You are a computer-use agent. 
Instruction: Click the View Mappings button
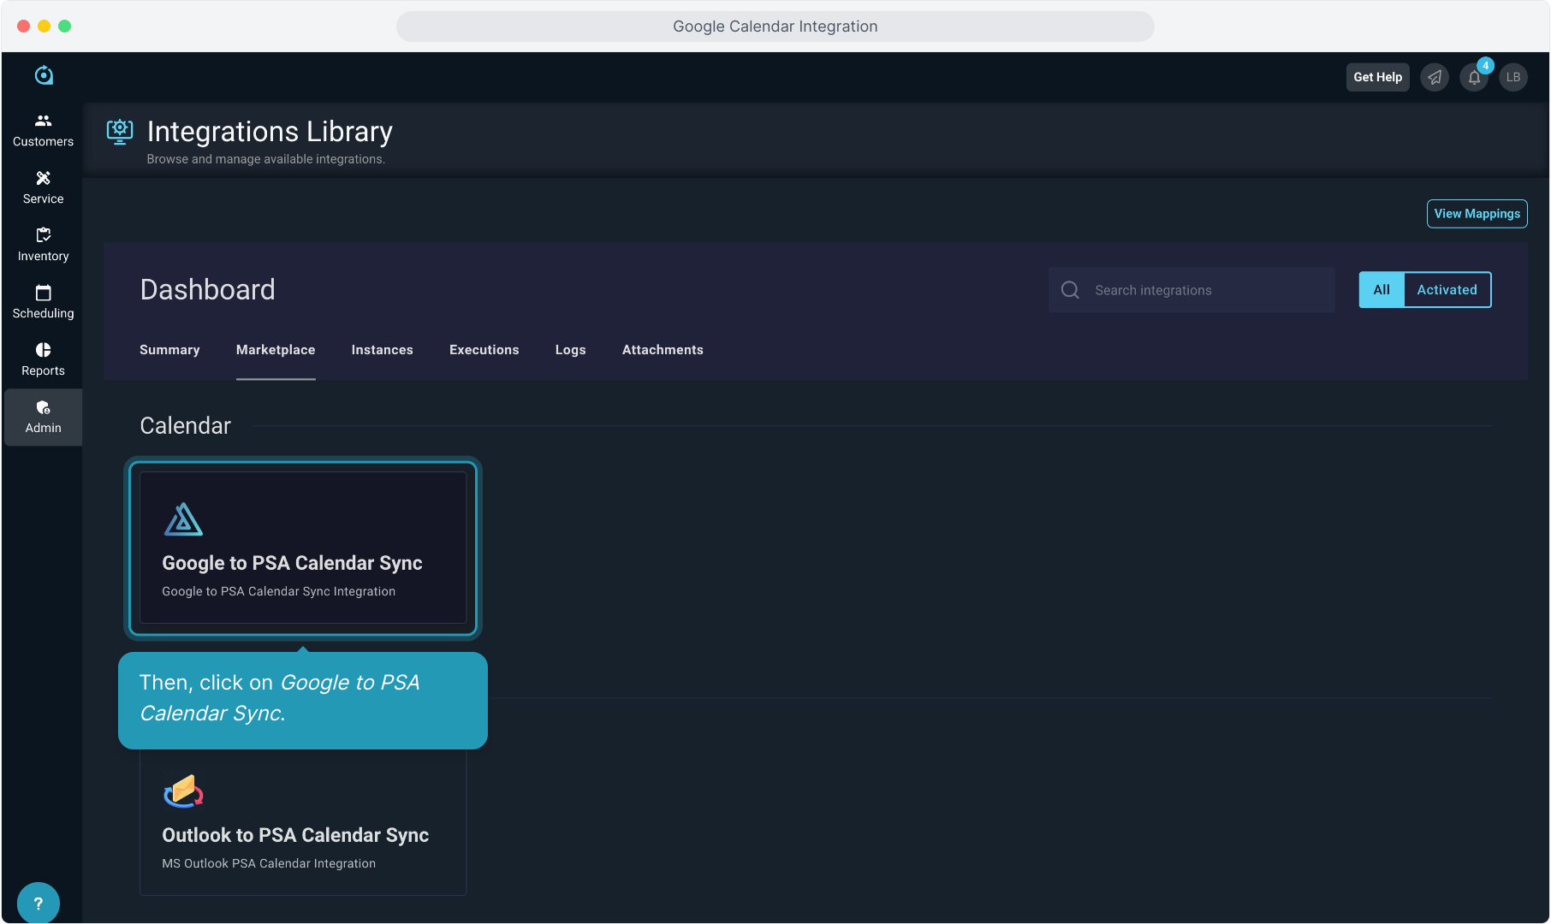(x=1477, y=214)
